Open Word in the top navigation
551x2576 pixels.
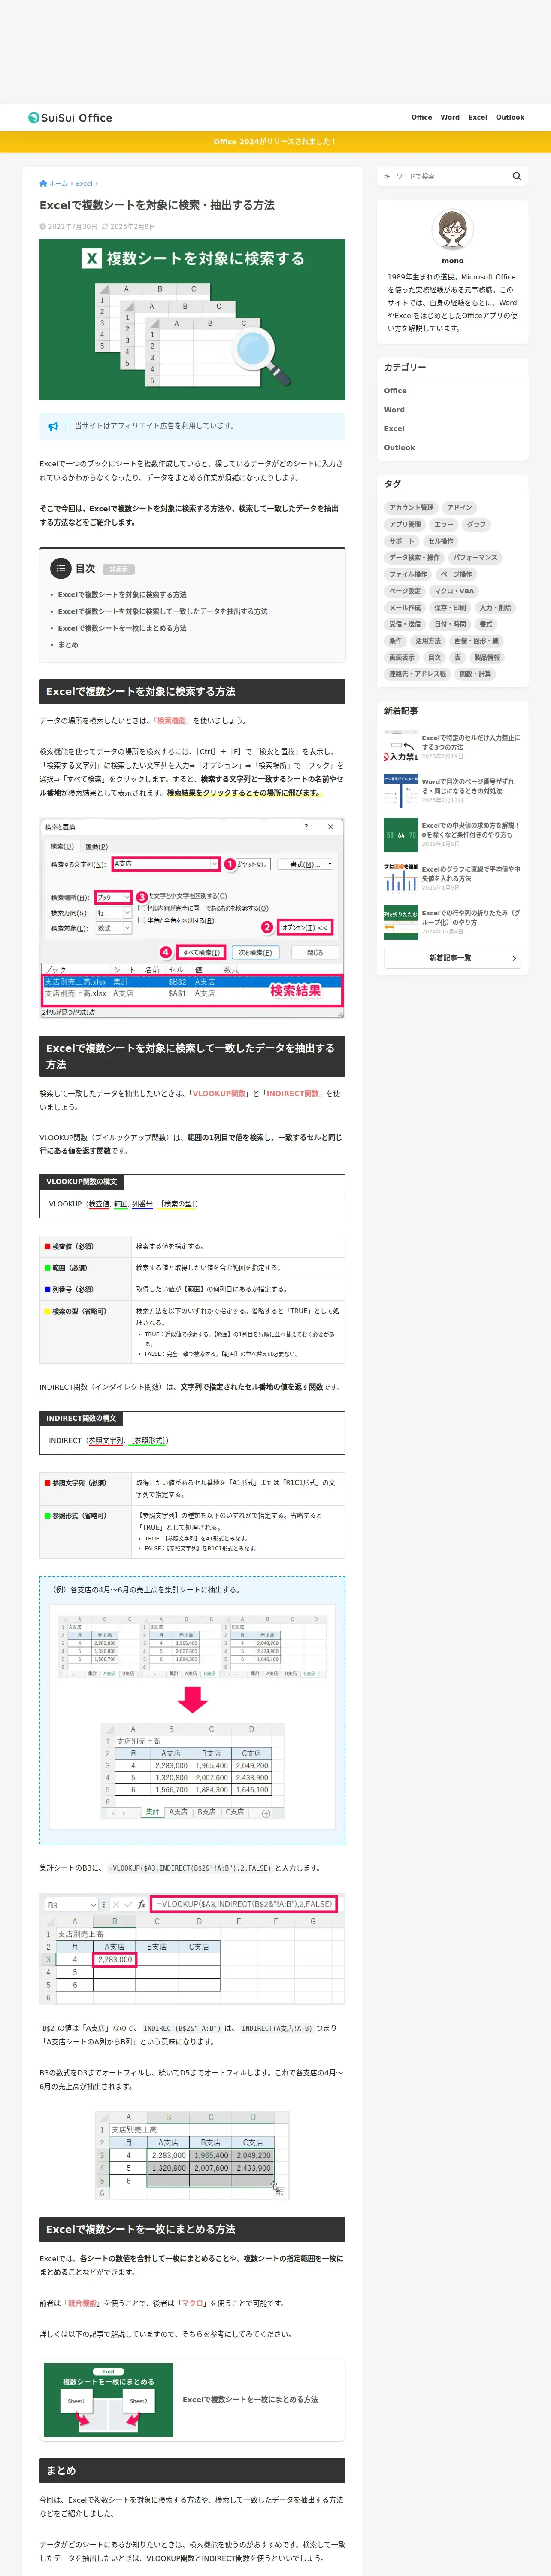(x=450, y=118)
